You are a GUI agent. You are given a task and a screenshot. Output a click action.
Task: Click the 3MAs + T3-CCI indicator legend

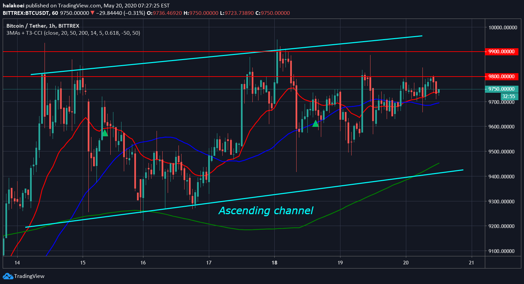[73, 33]
